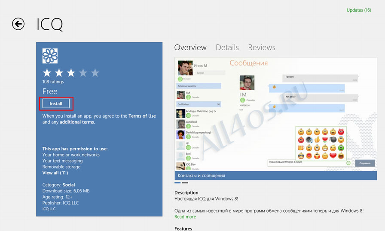Expand description with Read more
This screenshot has height=231, width=385.
click(185, 217)
